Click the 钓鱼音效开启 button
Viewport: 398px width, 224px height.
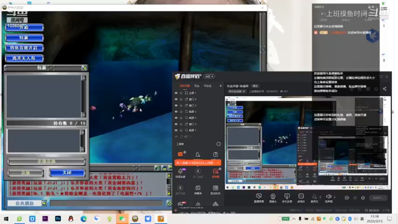coord(24,48)
